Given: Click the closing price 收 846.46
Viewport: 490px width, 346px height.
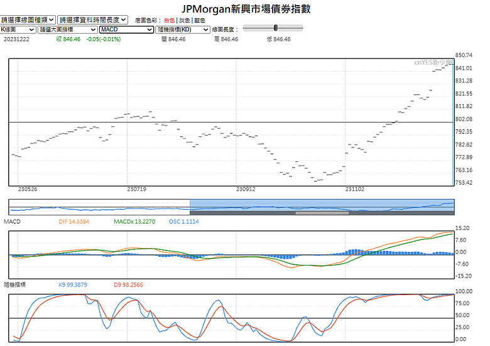Looking at the screenshot, I should coord(68,40).
